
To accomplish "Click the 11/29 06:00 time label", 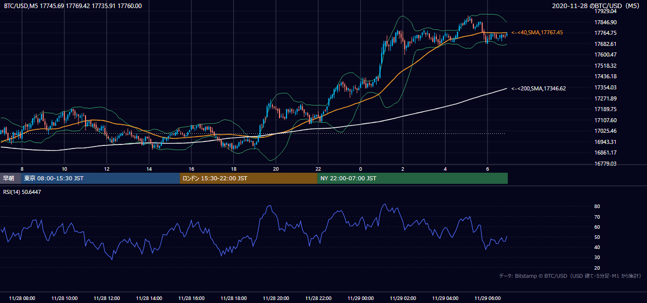I will (488, 298).
